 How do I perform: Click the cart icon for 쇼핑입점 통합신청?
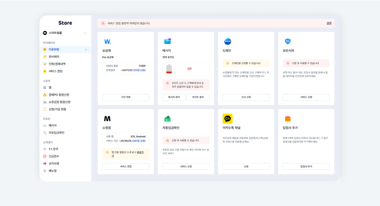click(x=45, y=102)
